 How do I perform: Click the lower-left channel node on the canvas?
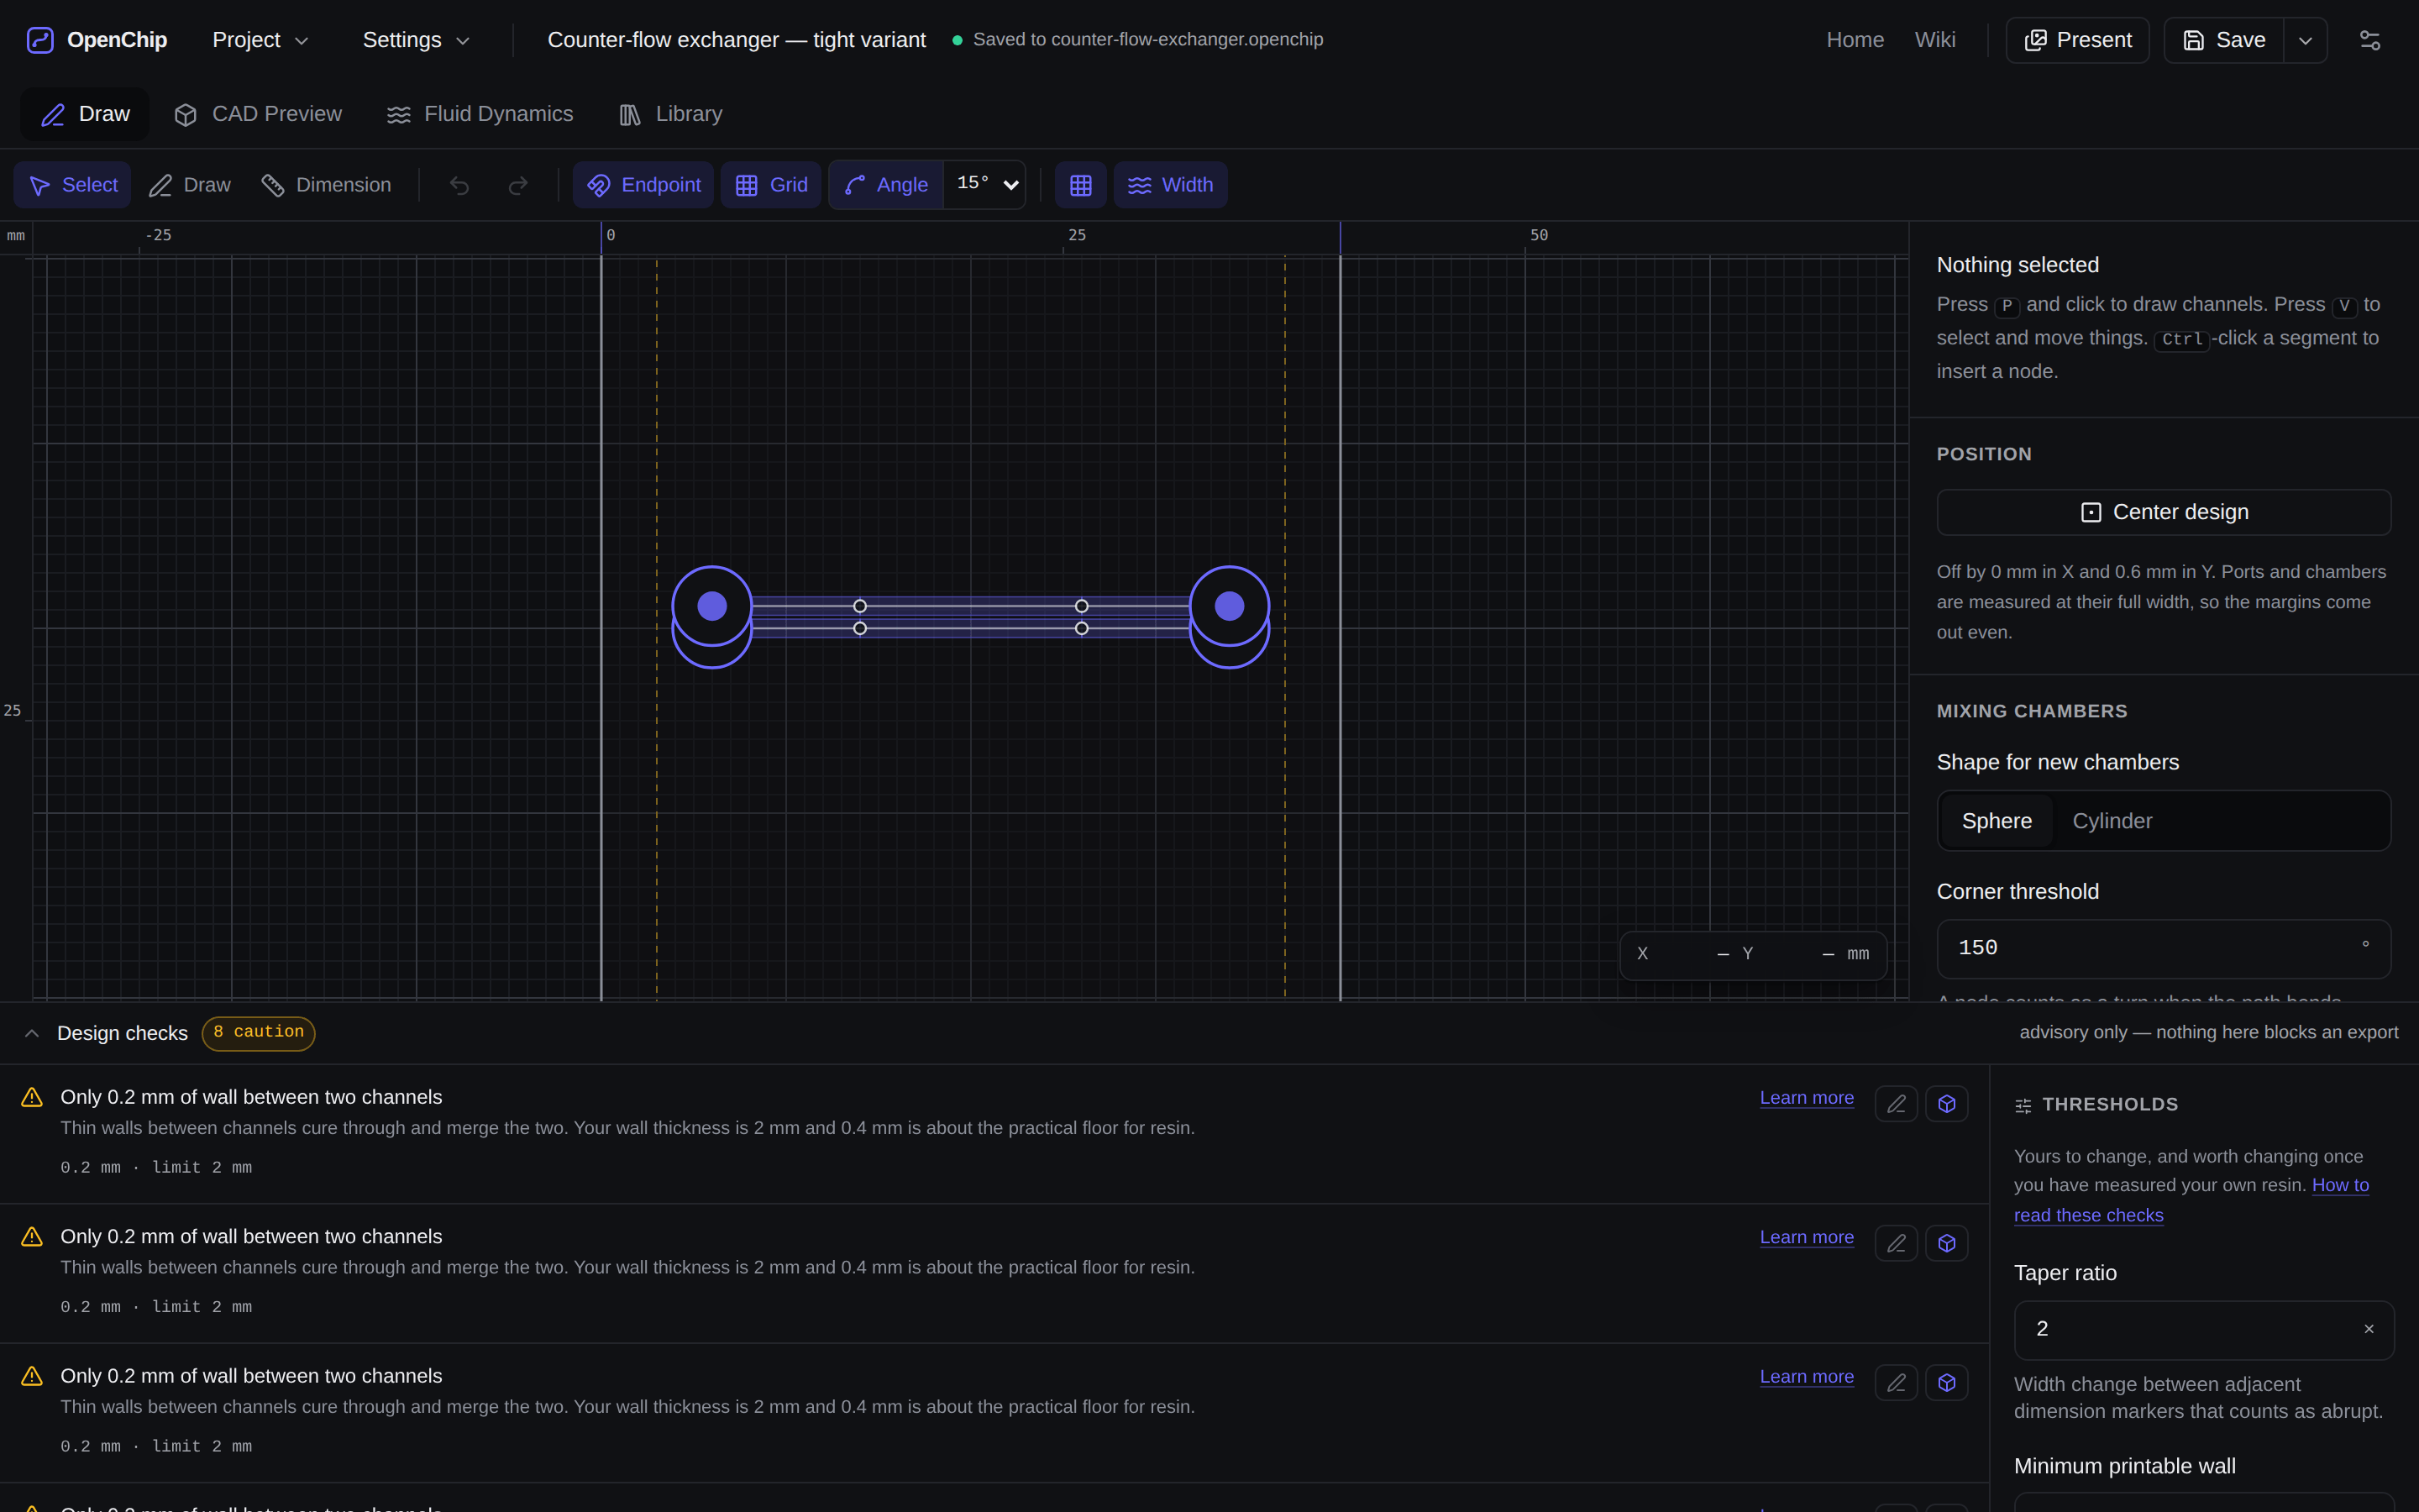(859, 628)
